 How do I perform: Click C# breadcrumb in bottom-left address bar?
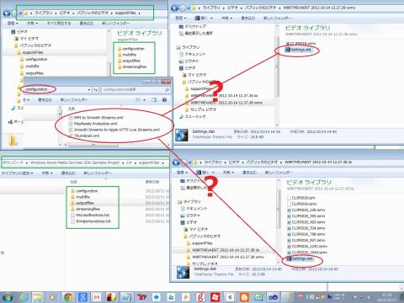tap(129, 162)
